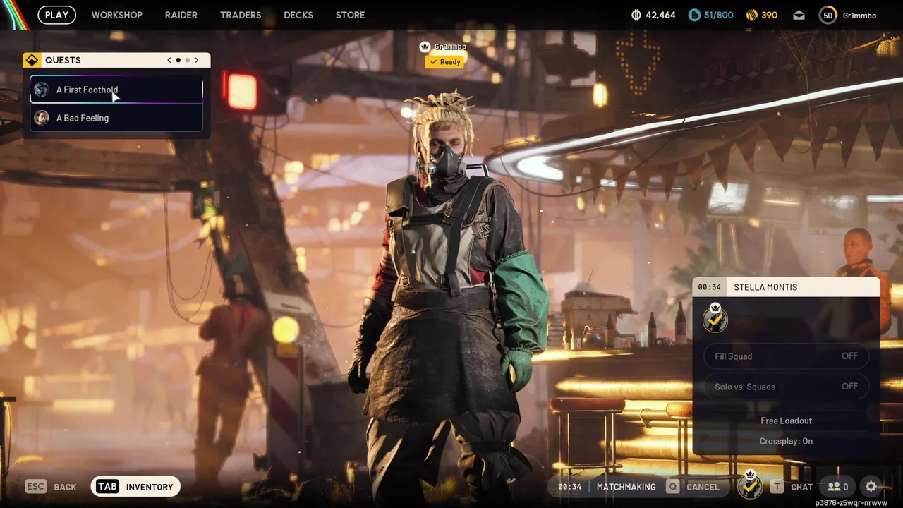Image resolution: width=903 pixels, height=508 pixels.
Task: Select the Free Loadout option
Action: click(786, 421)
